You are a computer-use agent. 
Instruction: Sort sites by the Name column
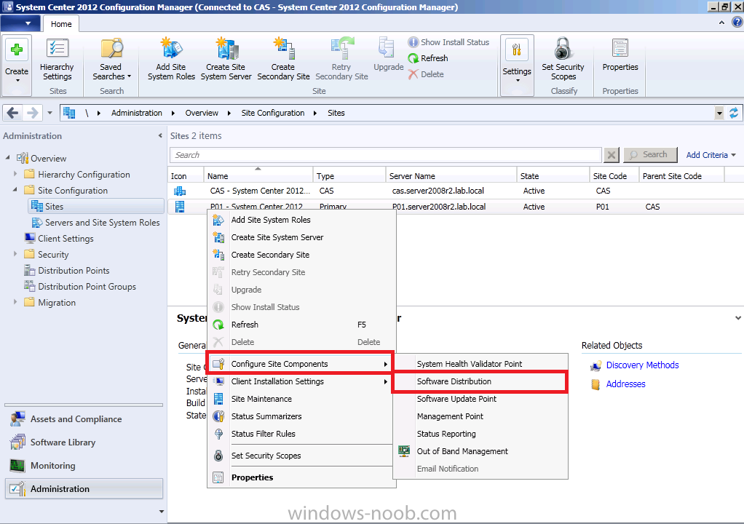coord(258,175)
